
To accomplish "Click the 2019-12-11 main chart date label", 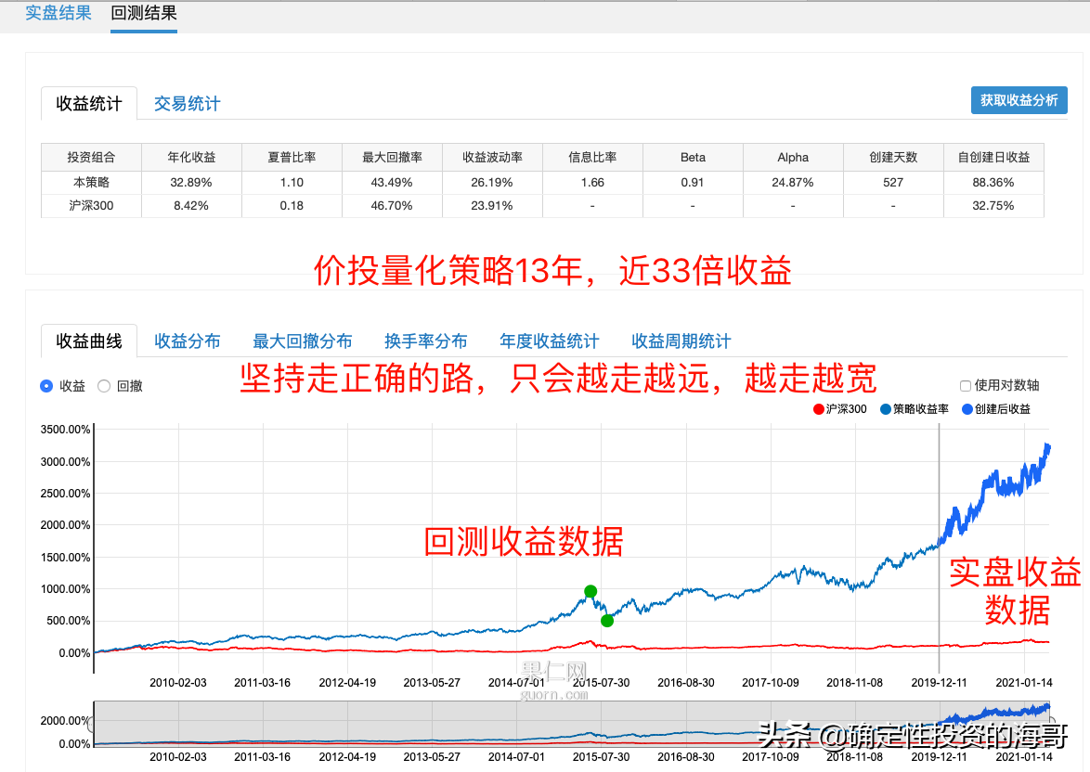I will [940, 682].
